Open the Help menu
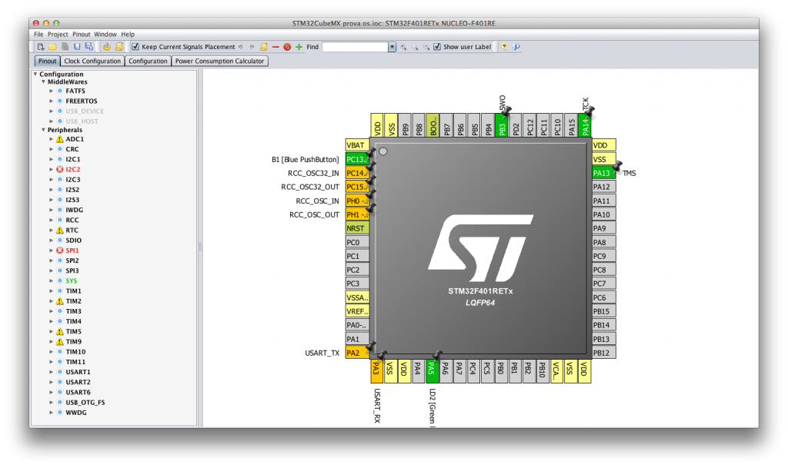 click(x=128, y=34)
